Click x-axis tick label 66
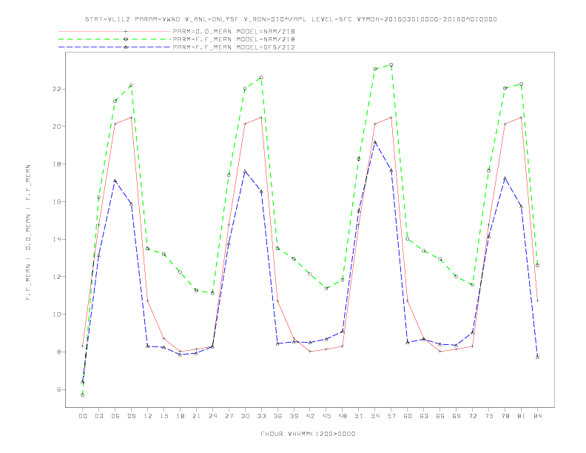 coord(440,416)
